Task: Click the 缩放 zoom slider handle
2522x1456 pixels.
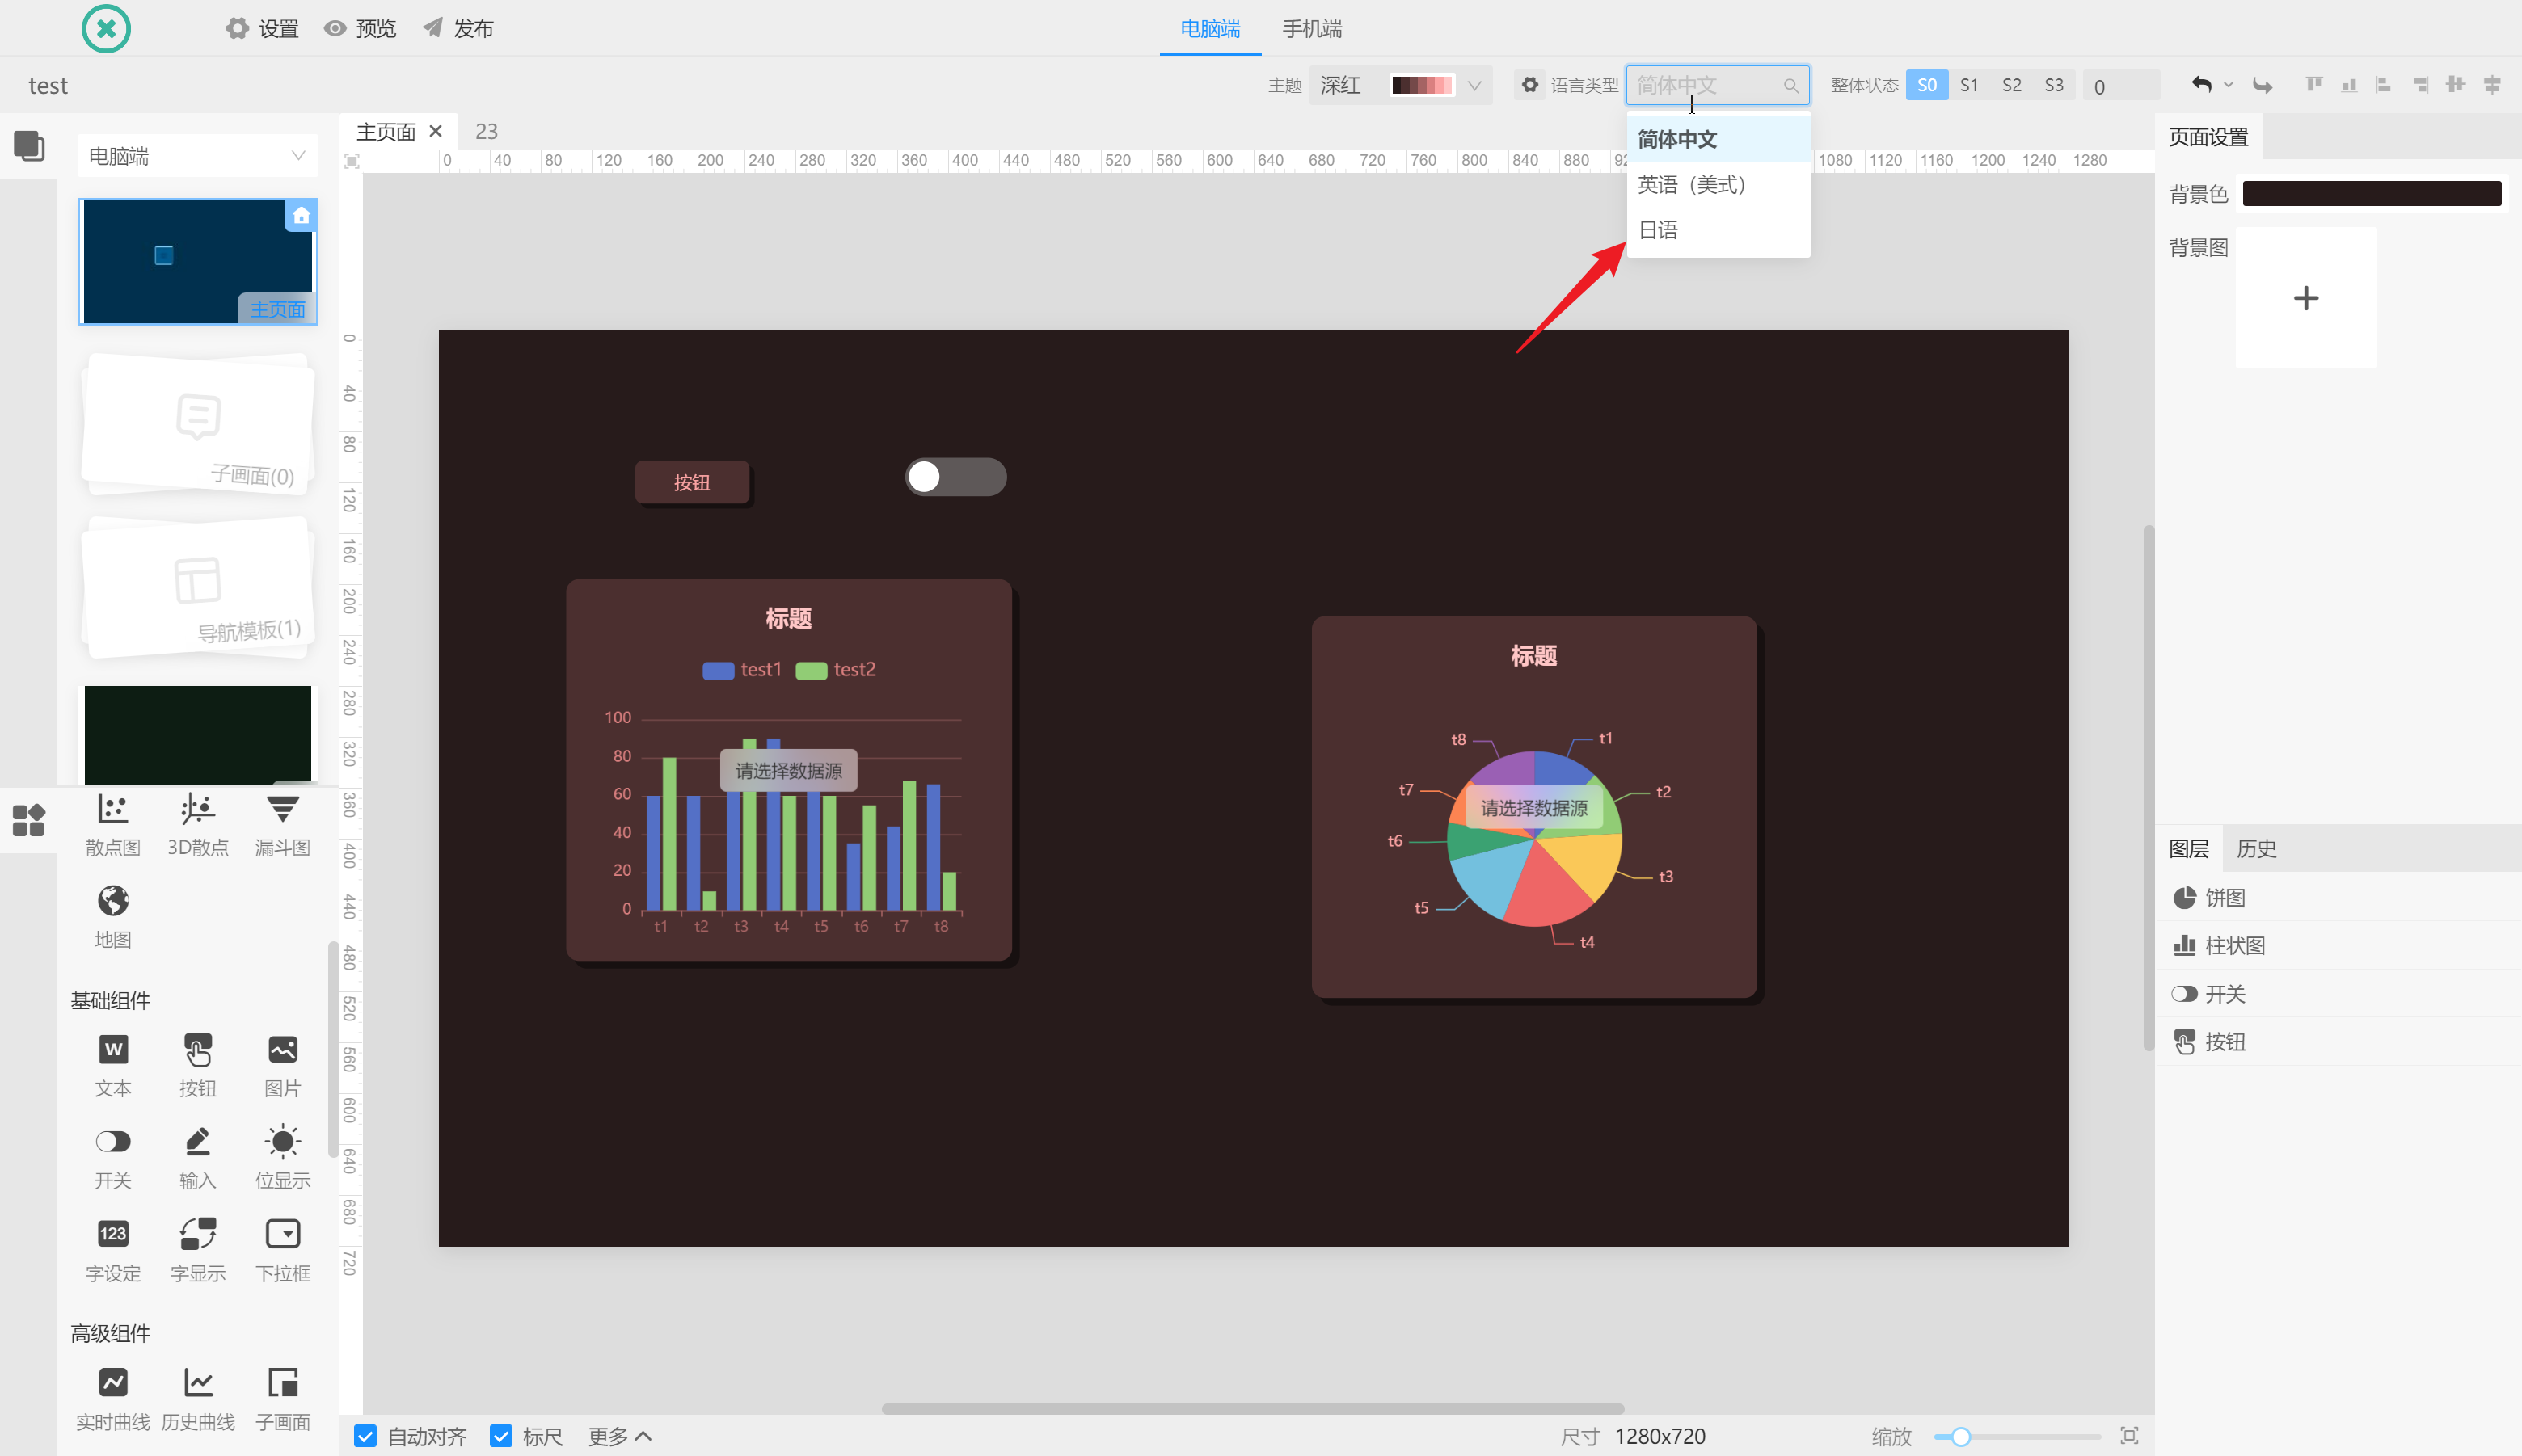Action: coord(1959,1436)
